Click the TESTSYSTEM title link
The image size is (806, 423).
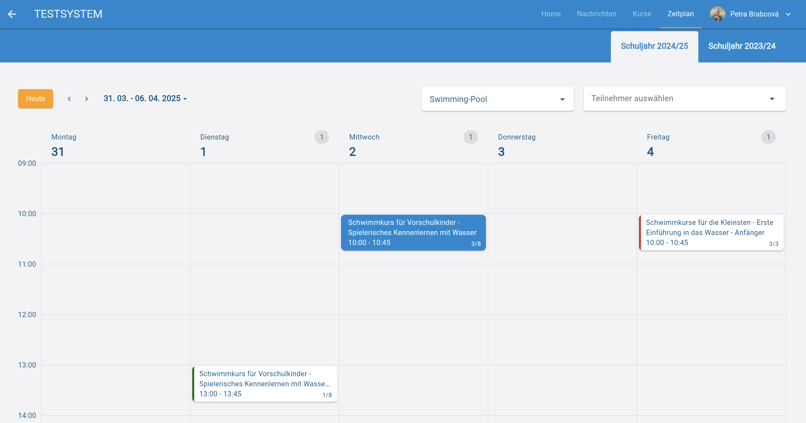pos(68,14)
